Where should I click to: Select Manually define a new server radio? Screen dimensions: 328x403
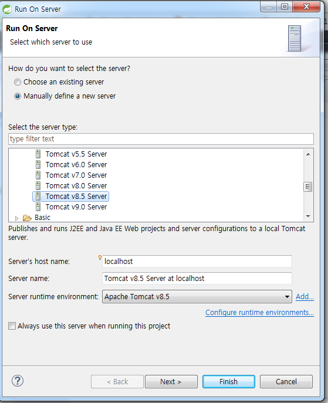[x=18, y=96]
